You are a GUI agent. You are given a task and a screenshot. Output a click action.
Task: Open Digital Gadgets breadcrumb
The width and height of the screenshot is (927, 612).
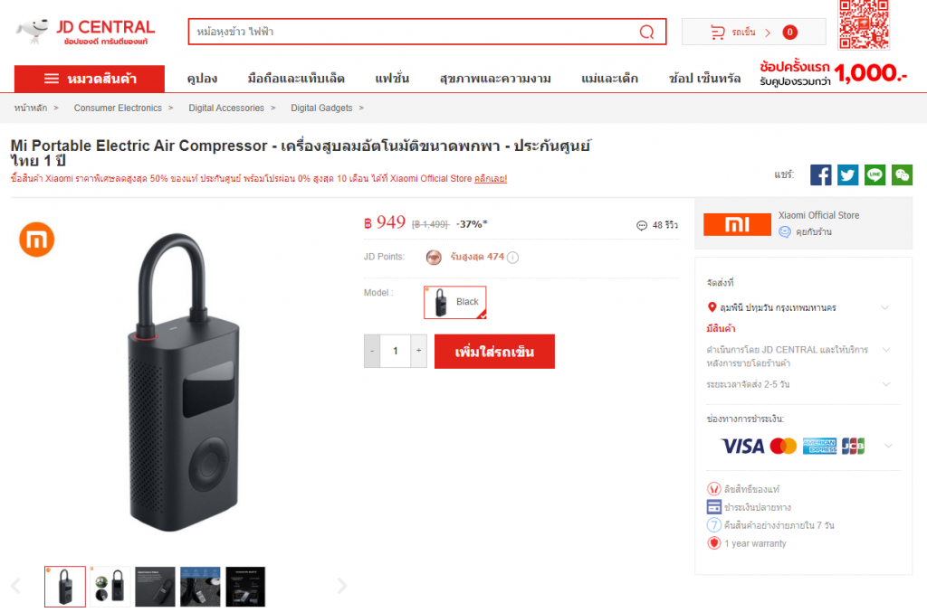point(321,108)
